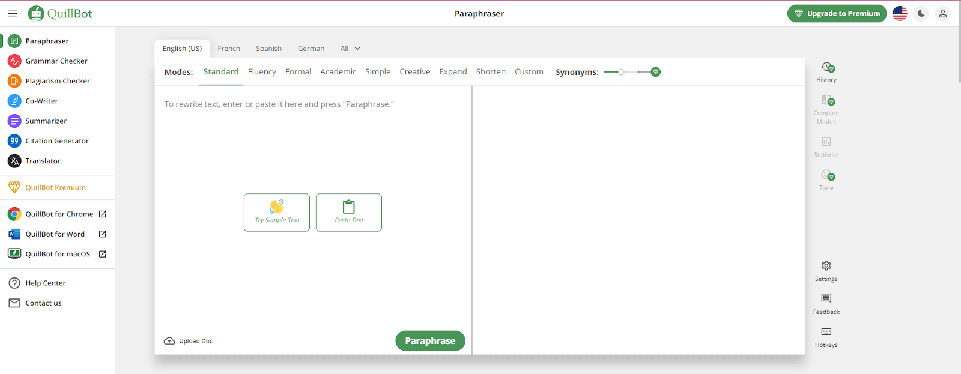Click into the text input area to rewrite
The width and height of the screenshot is (961, 374).
point(313,207)
